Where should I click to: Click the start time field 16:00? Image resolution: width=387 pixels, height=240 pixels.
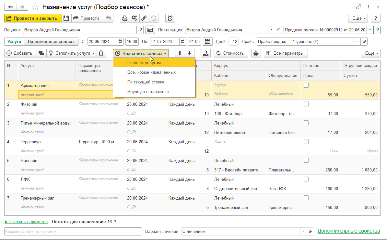[132, 41]
